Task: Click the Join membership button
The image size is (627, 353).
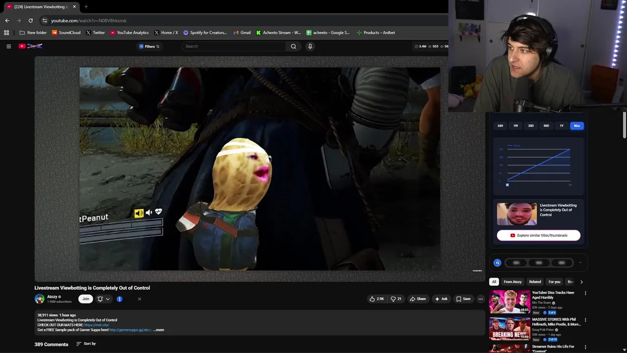Action: (86, 299)
